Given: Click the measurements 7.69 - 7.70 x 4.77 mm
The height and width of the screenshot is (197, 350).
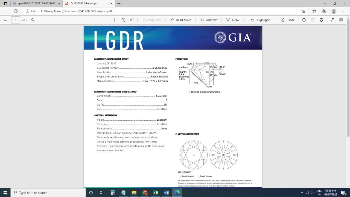Looking at the screenshot, I should point(155,81).
